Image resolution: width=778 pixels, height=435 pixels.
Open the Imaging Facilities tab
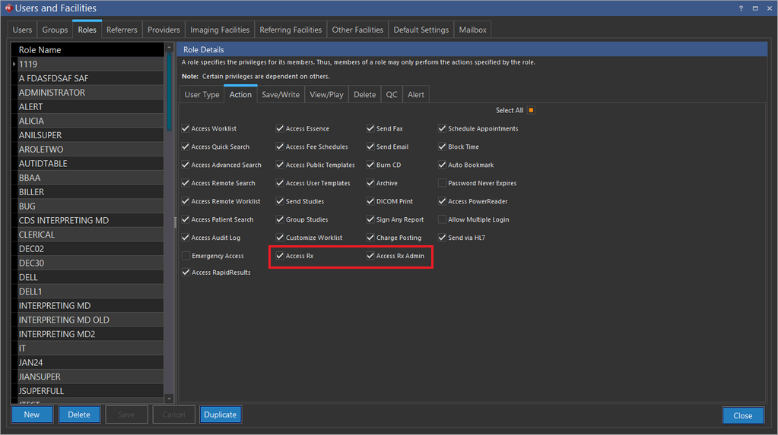[x=220, y=30]
